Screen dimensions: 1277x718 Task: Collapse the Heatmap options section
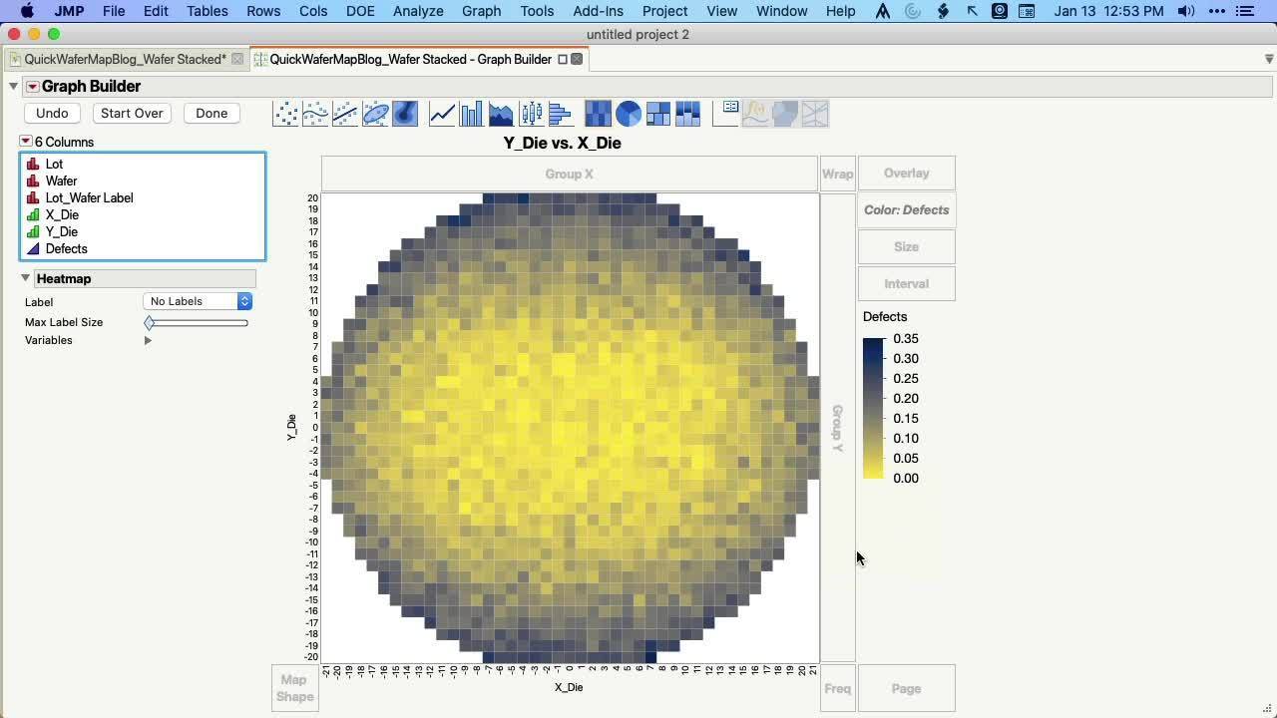click(26, 278)
